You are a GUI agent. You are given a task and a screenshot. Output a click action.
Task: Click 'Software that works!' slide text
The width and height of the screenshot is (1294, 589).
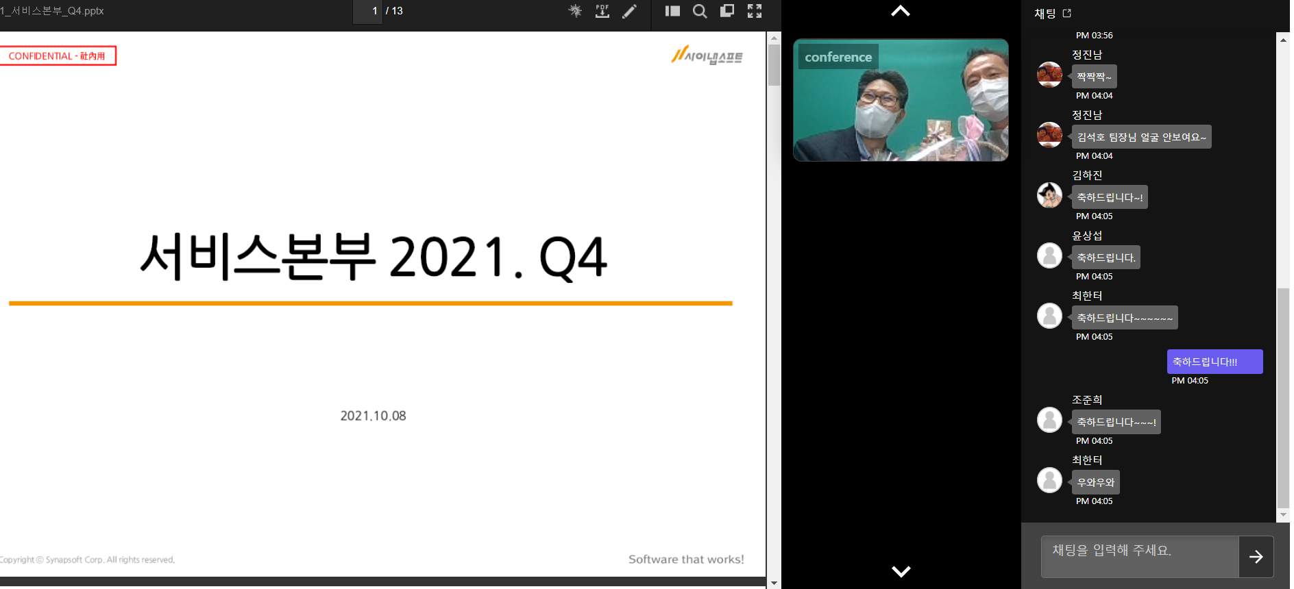686,560
